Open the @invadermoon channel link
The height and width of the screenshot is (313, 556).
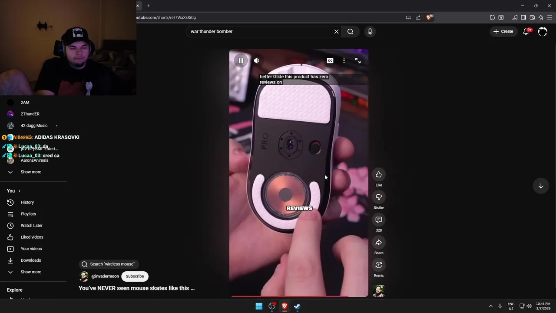tap(105, 276)
